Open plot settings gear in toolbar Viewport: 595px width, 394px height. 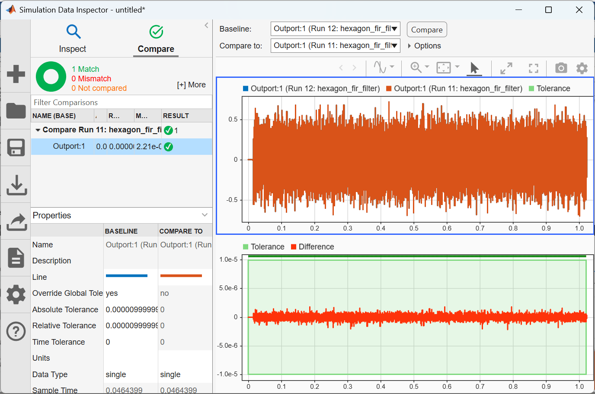click(x=582, y=68)
